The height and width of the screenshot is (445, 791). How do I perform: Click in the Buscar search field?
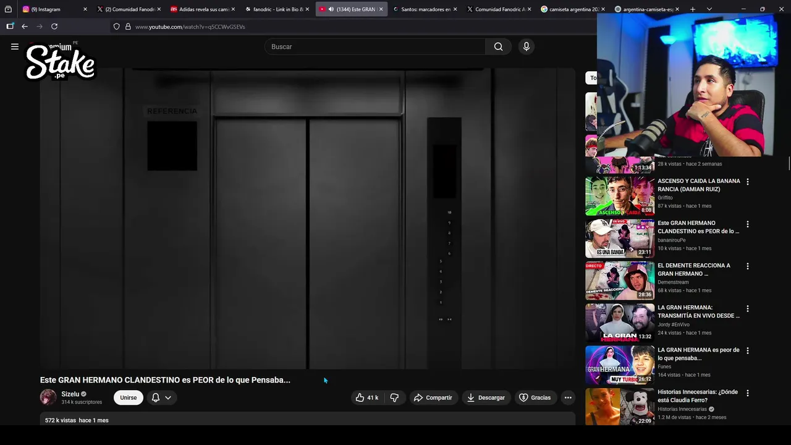point(375,46)
